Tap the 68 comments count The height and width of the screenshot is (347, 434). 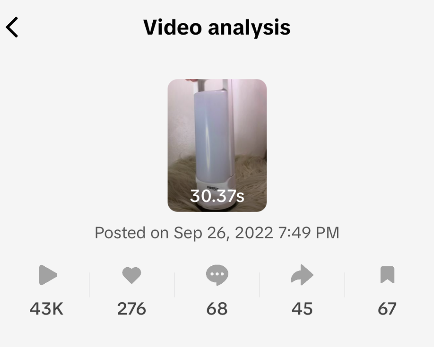pos(217,309)
